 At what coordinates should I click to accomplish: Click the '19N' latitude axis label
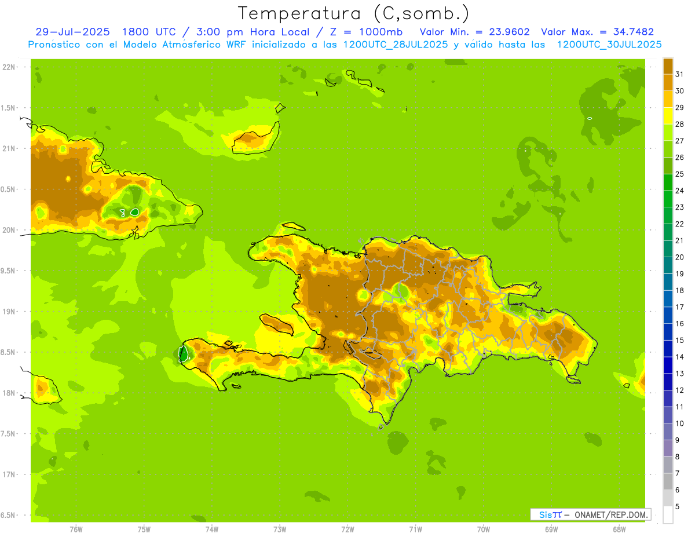9,311
